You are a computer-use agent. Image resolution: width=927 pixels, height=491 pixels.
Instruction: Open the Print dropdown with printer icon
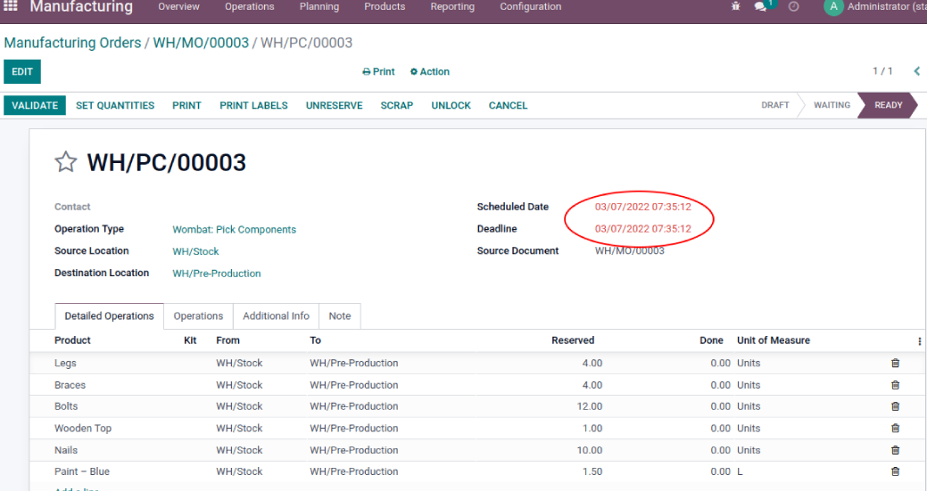pos(378,71)
